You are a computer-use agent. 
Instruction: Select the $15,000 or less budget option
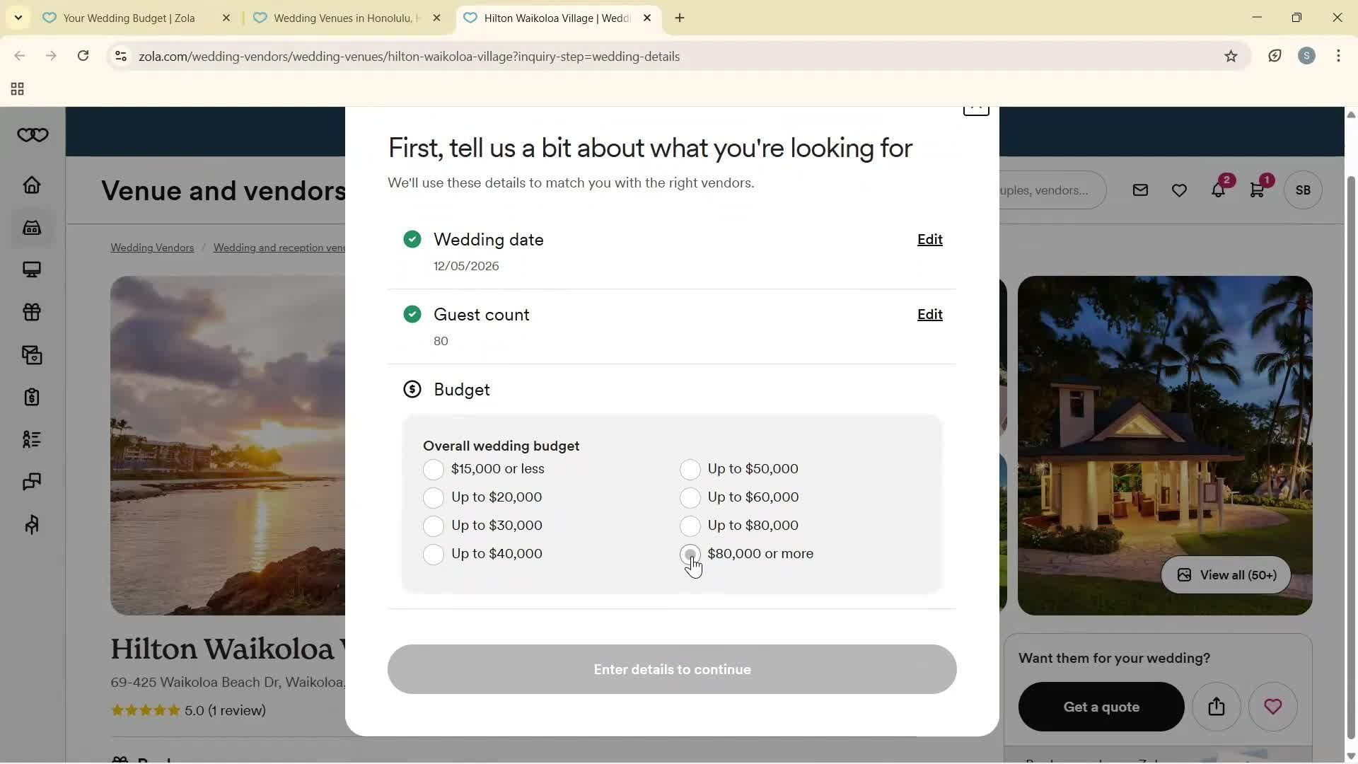434,469
